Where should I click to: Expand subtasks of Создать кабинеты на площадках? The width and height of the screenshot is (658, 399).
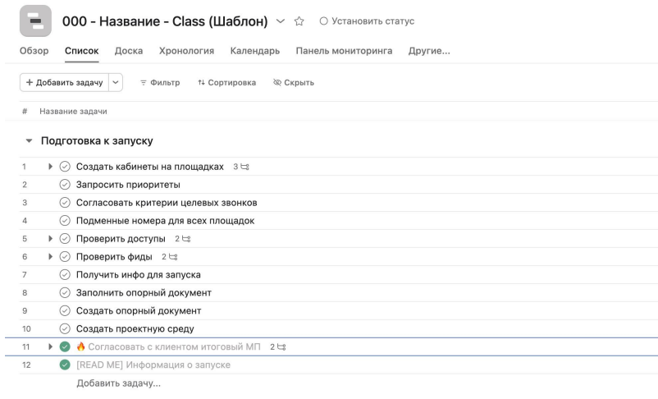click(x=50, y=167)
